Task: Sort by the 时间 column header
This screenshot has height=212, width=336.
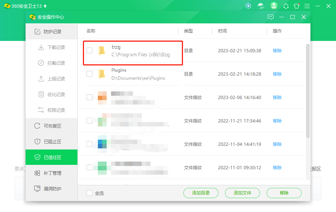Action: (222, 31)
